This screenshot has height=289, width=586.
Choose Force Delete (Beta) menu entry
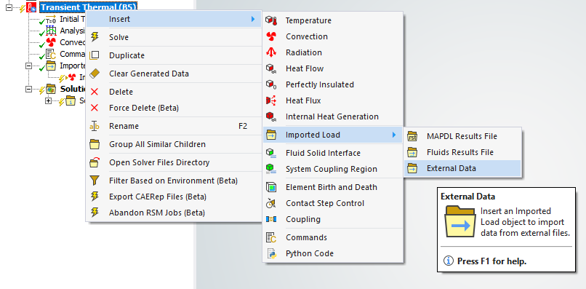point(174,108)
